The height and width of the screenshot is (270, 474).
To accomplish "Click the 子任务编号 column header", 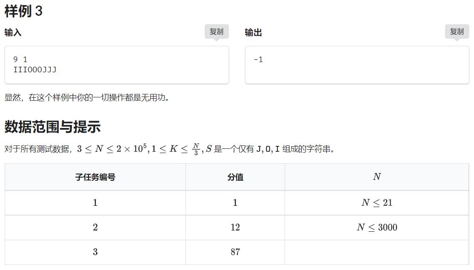I will pyautogui.click(x=95, y=177).
